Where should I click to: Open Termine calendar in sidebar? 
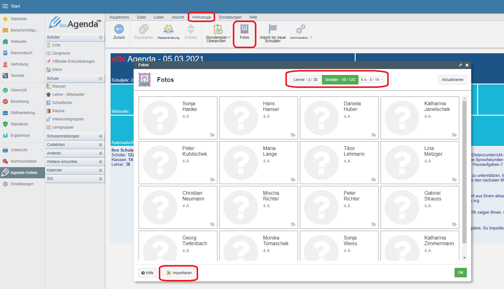[5, 76]
